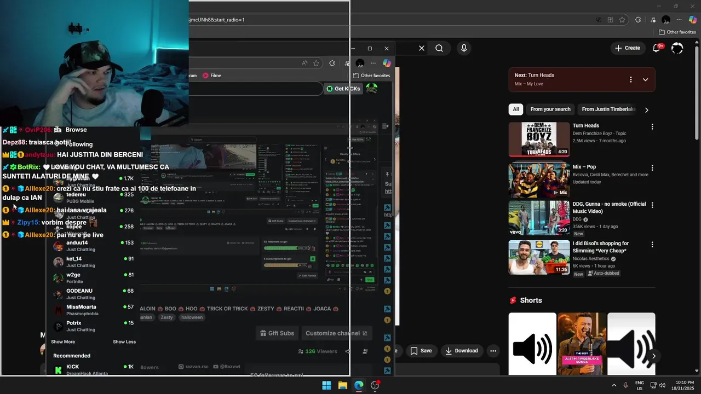Open Extensions icon in the small Edge window
Viewport: 701px width, 394px height.
tap(332, 63)
